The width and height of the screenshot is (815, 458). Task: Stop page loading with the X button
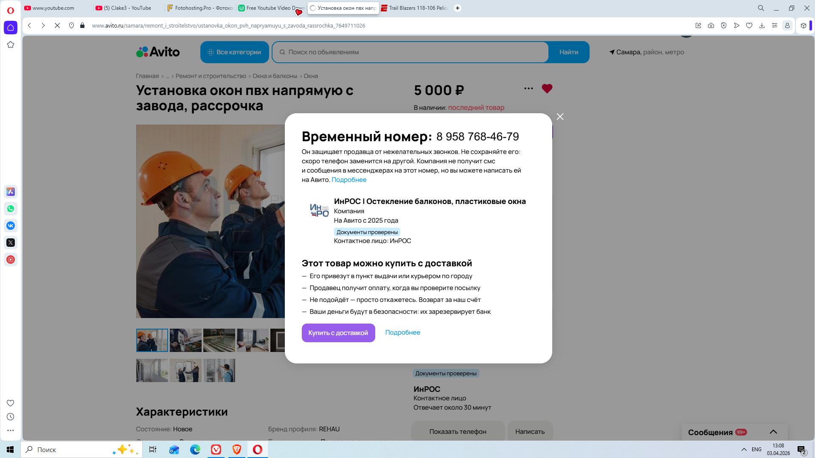(x=57, y=25)
